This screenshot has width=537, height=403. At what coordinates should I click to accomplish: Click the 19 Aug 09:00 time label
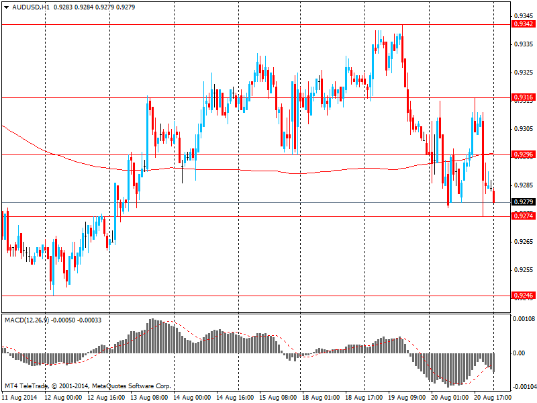pyautogui.click(x=407, y=398)
